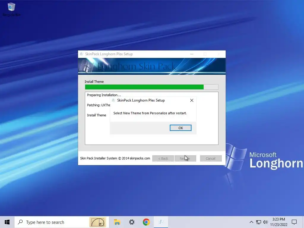Click the search highlight spiral image
304x228 pixels.
pos(98,222)
